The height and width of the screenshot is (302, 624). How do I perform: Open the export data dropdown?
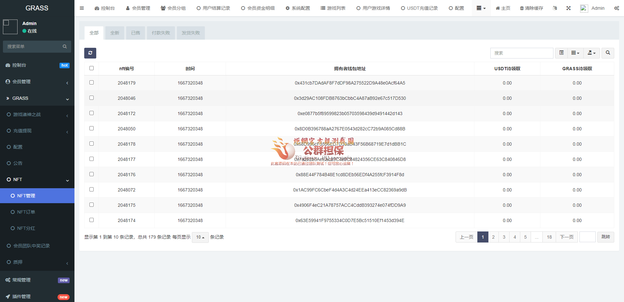point(591,53)
